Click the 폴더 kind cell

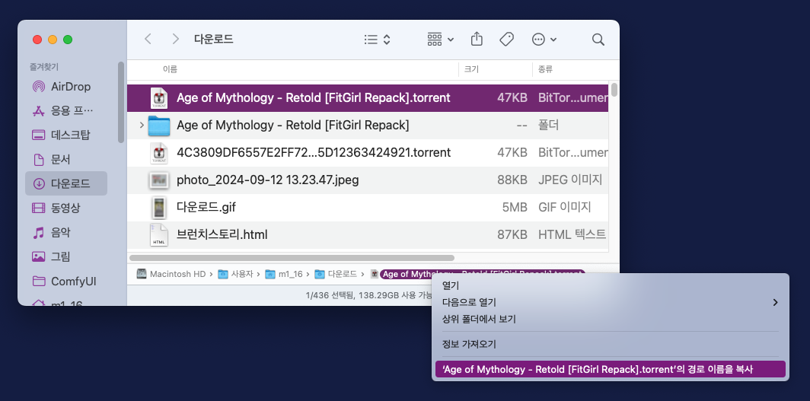click(x=549, y=126)
